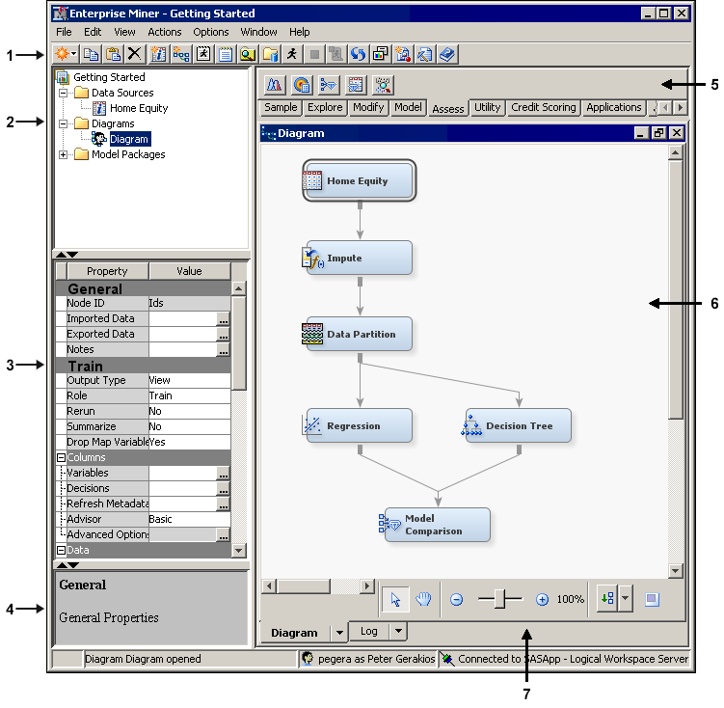Click the diagram horizontal scrollbar right arrow

coord(367,586)
